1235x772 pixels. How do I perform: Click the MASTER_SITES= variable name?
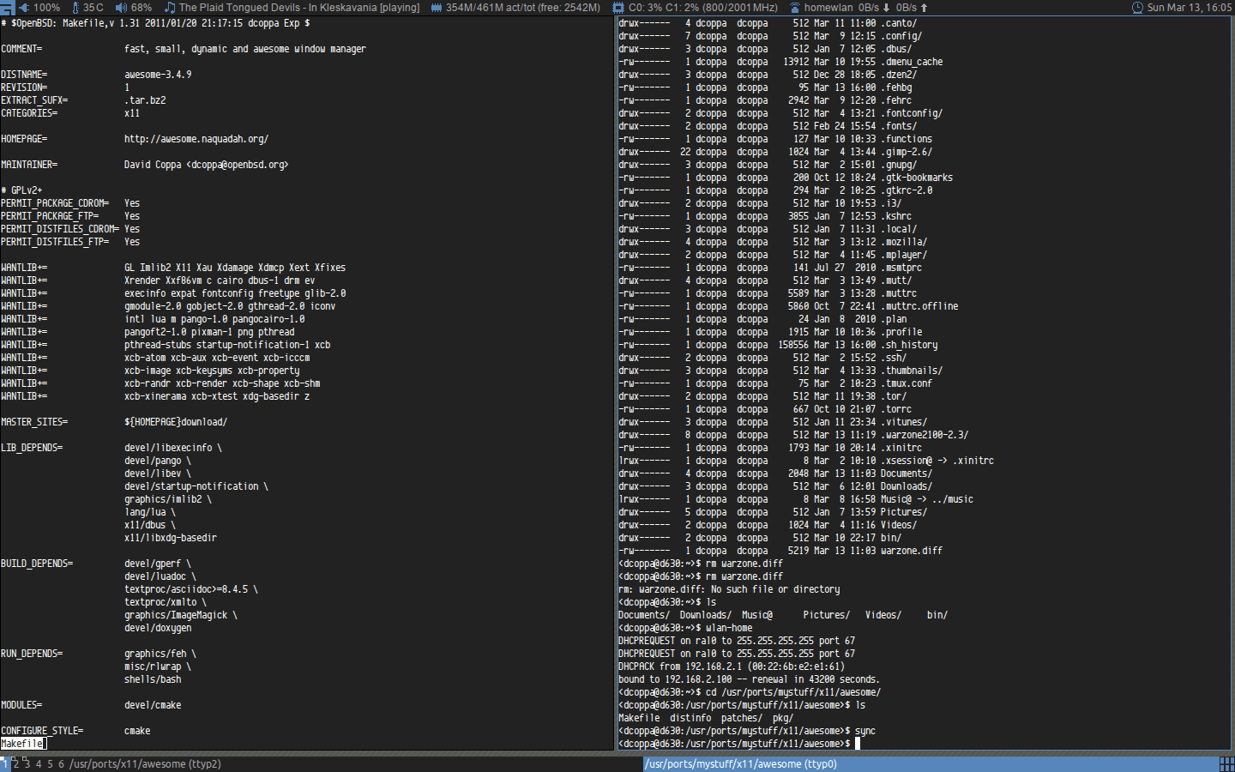coord(34,422)
